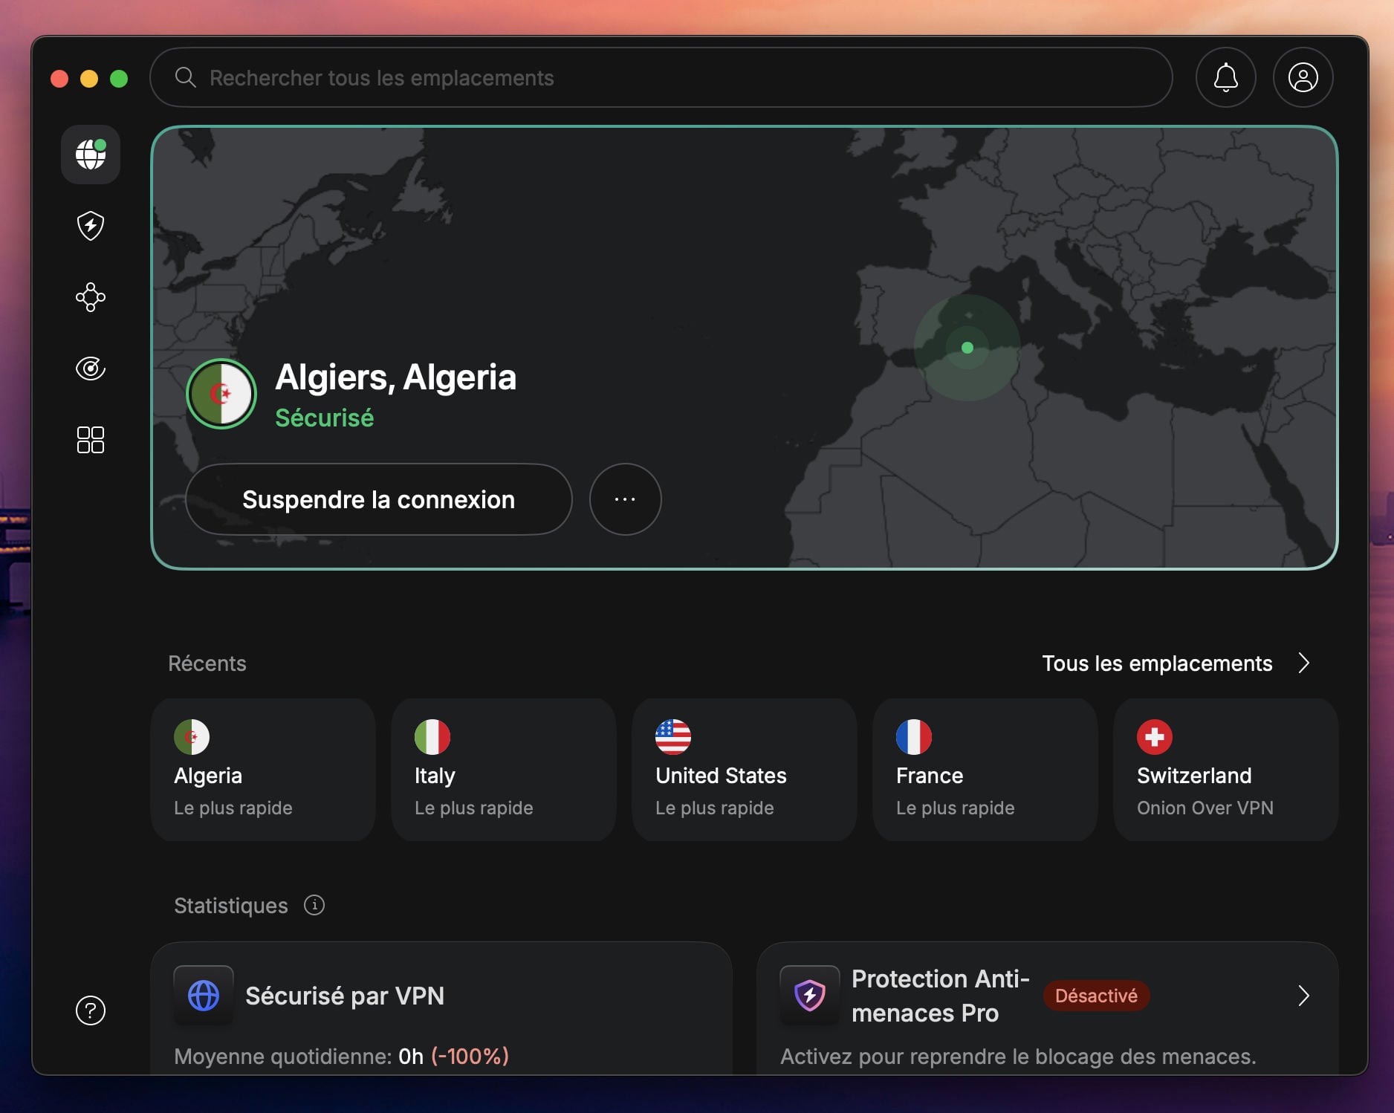
Task: Open the notifications bell icon
Action: pos(1225,77)
